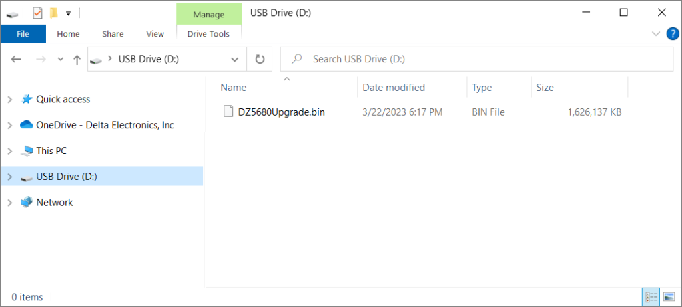Click the date 3/22/2023 6:17 PM
Image resolution: width=682 pixels, height=307 pixels.
402,112
